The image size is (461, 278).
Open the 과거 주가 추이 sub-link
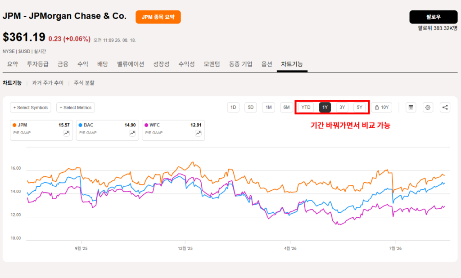point(48,83)
